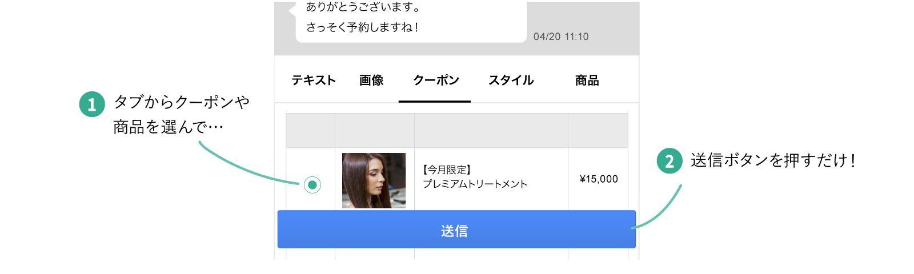Screen dimensions: 914x274
Task: Select the クーポン tab
Action: click(x=436, y=80)
